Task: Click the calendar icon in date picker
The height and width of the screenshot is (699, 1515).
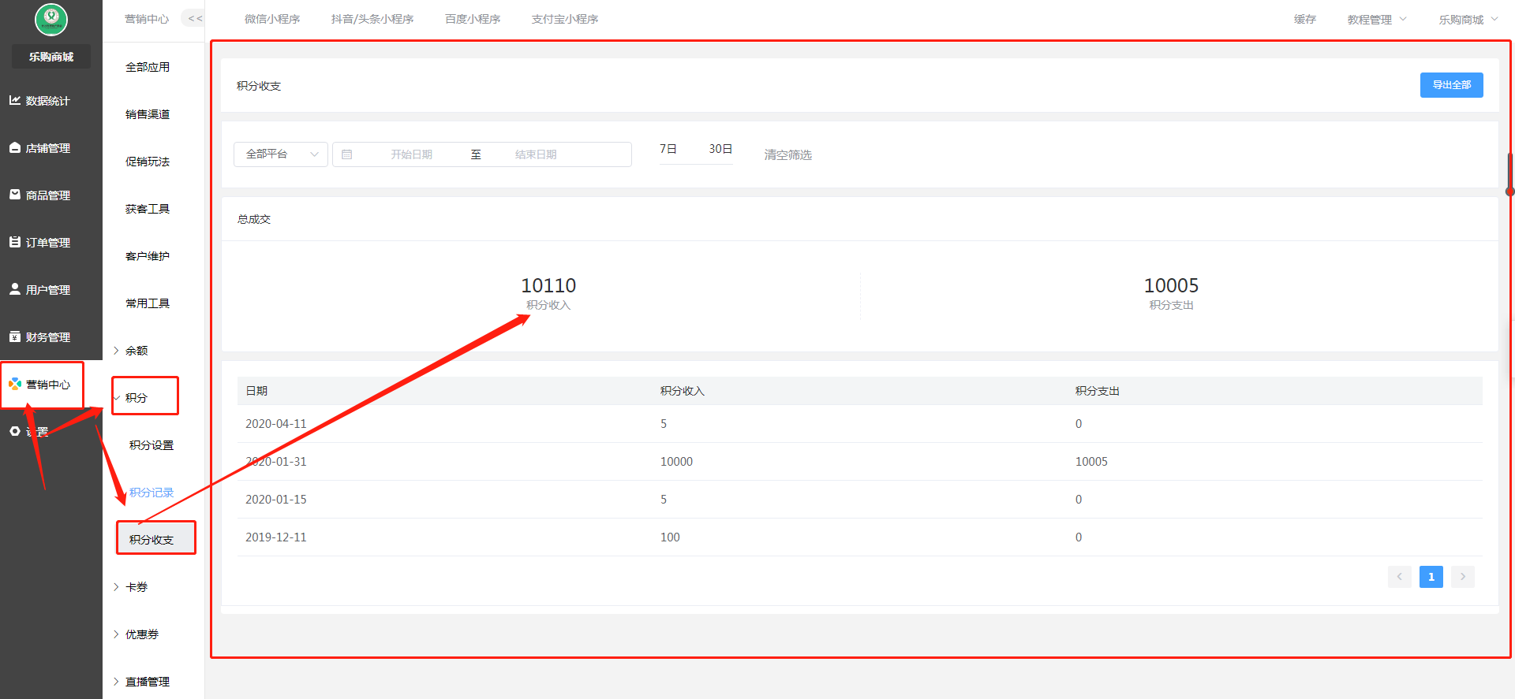Action: coord(347,154)
